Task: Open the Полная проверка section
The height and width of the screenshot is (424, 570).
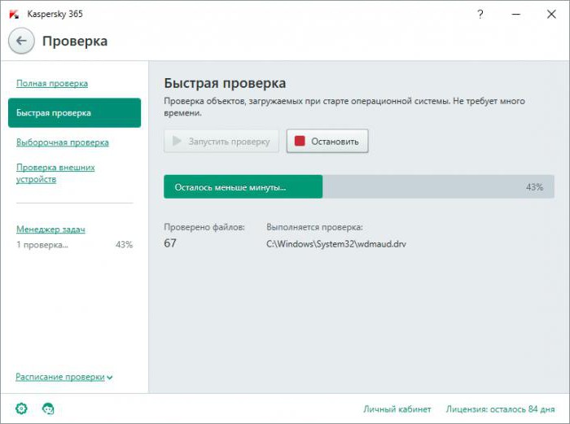Action: point(52,83)
